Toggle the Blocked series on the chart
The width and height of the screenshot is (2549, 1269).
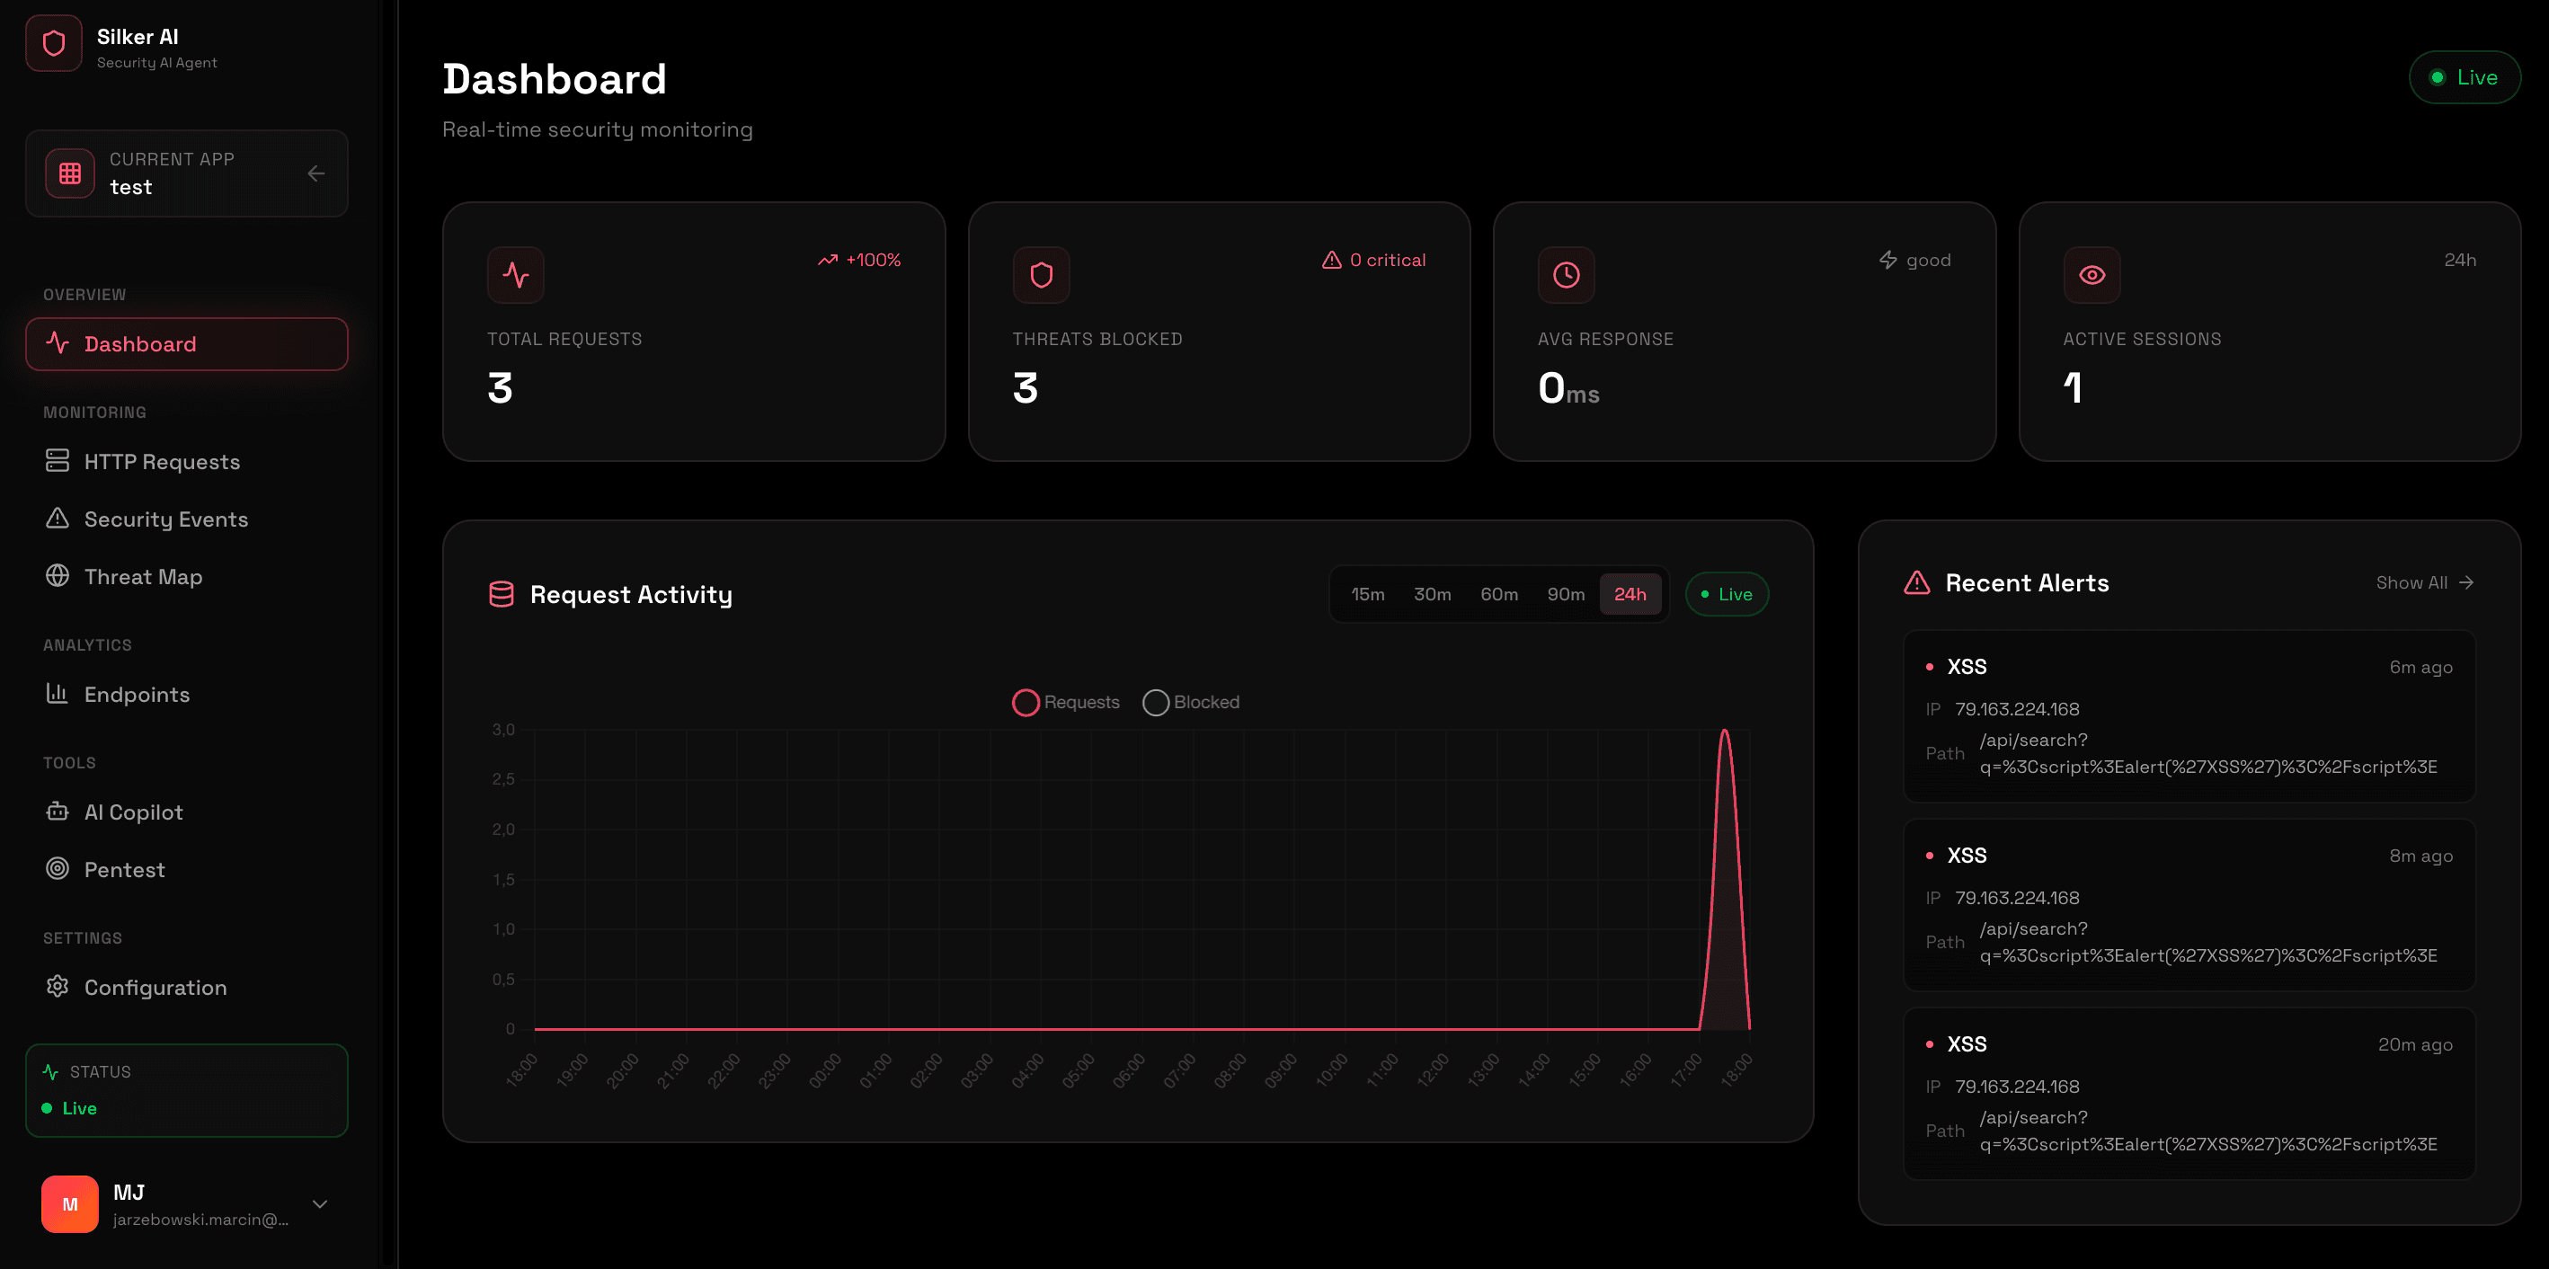click(x=1192, y=702)
